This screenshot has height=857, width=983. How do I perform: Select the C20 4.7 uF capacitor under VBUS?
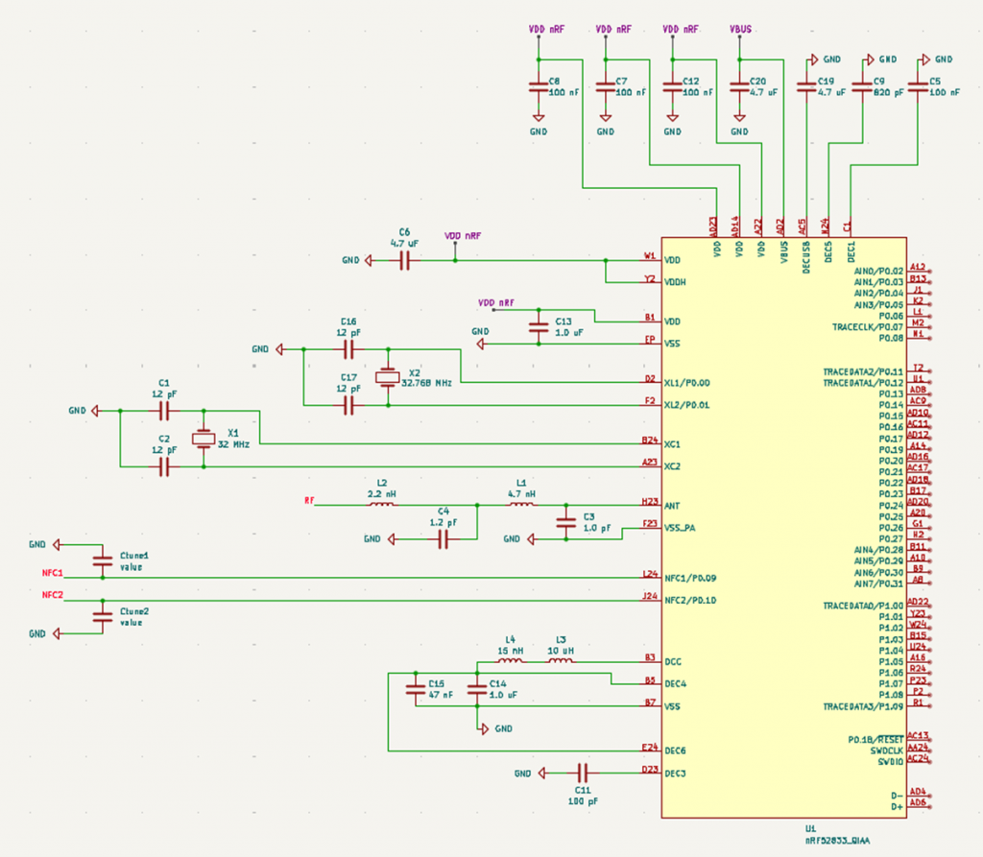[738, 87]
